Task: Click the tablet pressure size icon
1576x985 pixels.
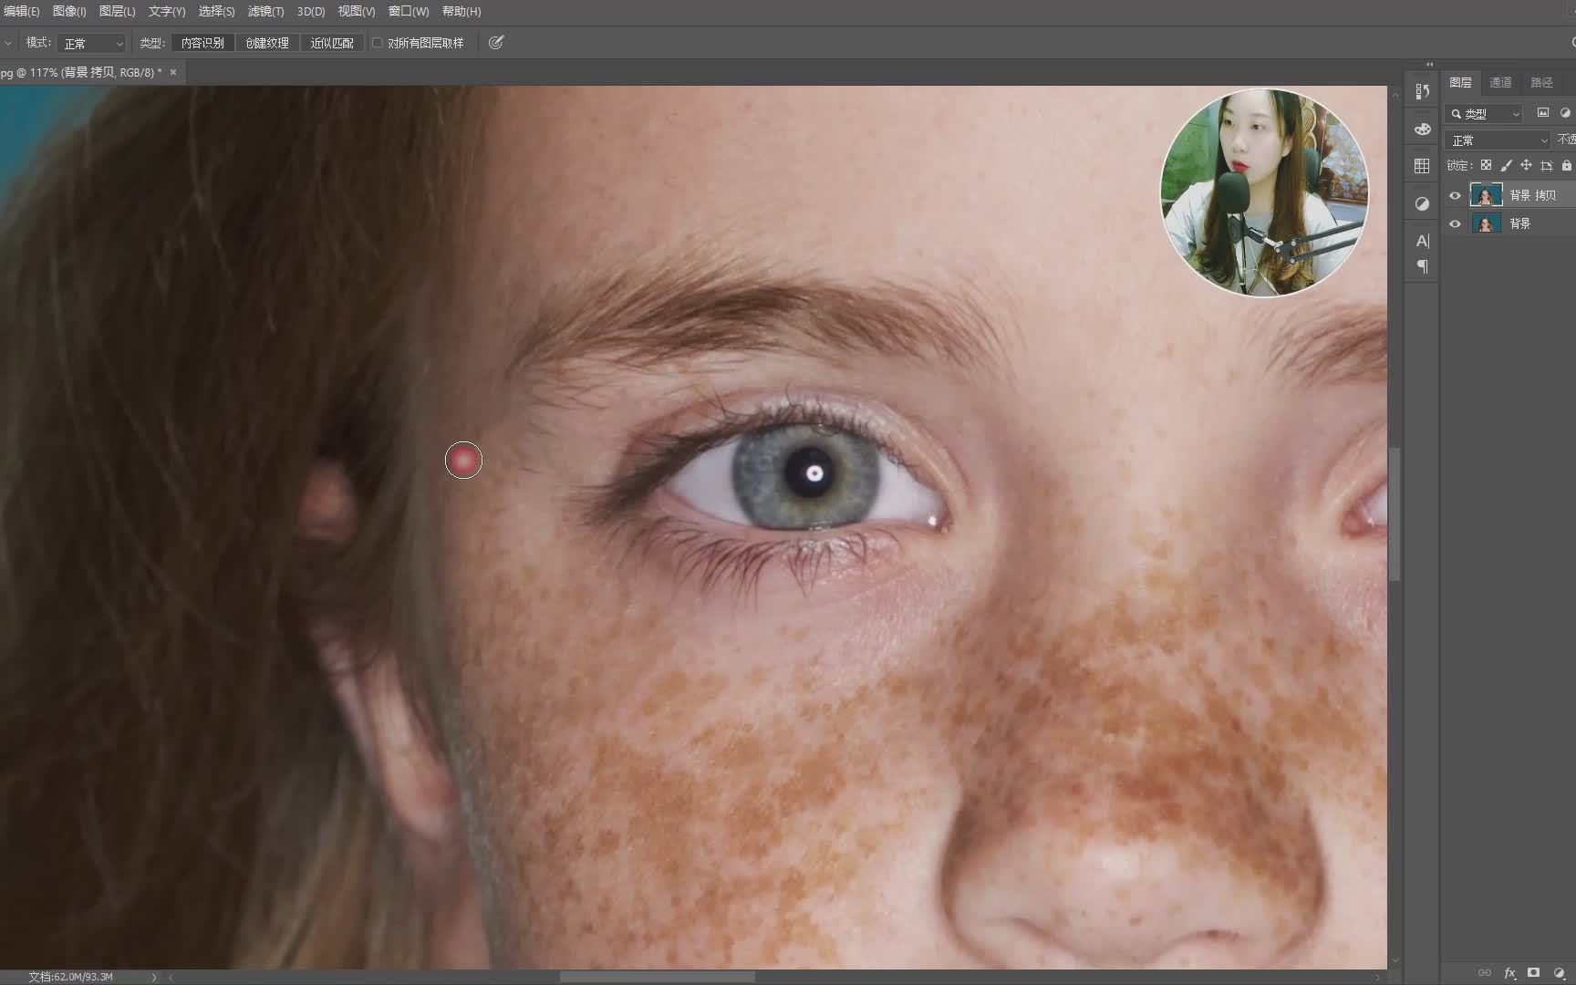Action: [496, 43]
